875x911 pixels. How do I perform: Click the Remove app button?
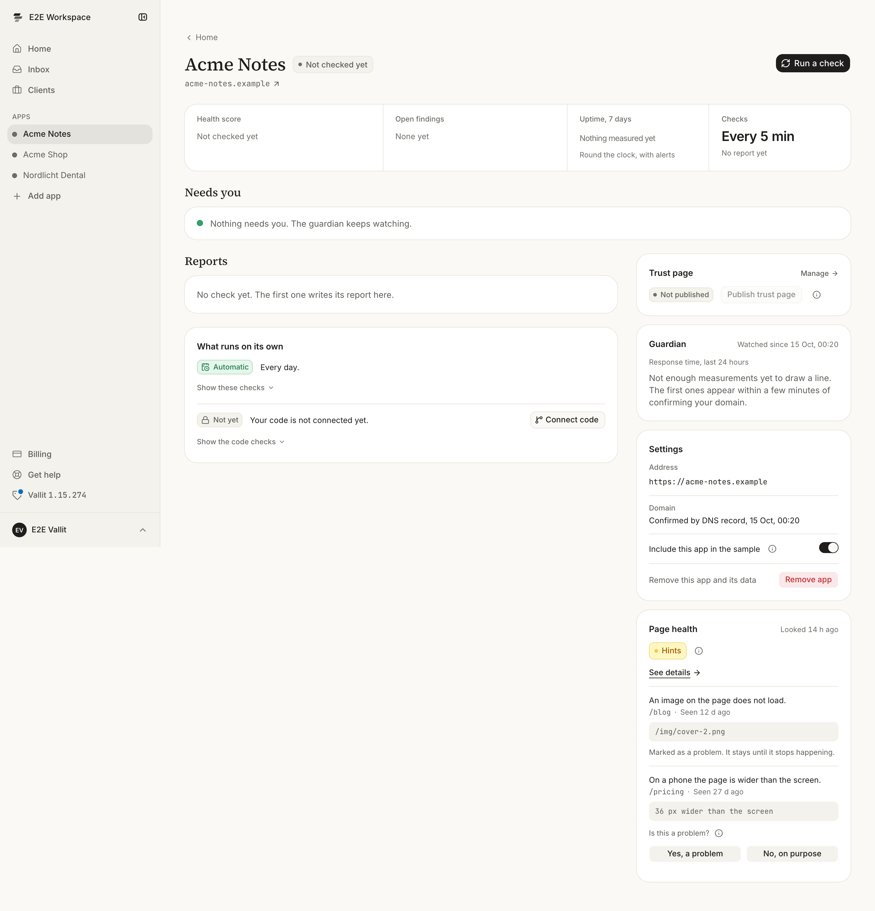(808, 579)
